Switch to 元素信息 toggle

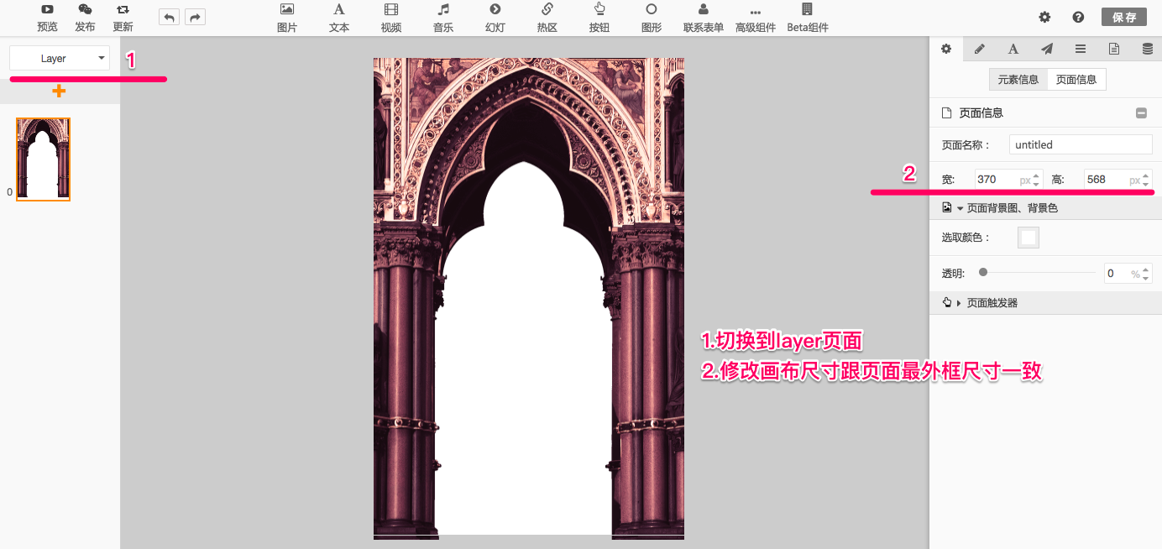pos(1018,80)
